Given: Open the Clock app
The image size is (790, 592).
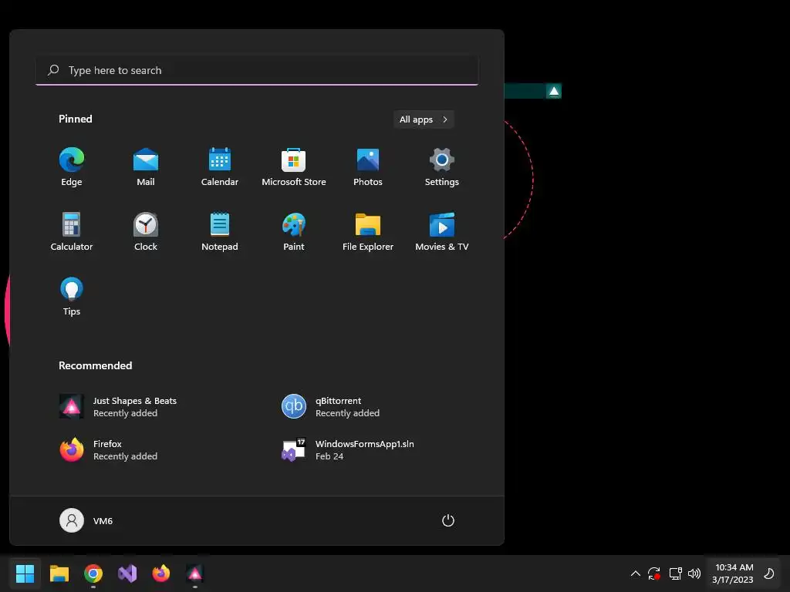Looking at the screenshot, I should coord(146,231).
